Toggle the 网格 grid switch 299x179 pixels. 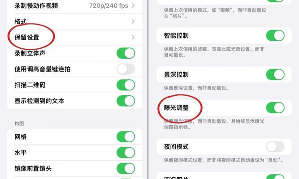(126, 137)
